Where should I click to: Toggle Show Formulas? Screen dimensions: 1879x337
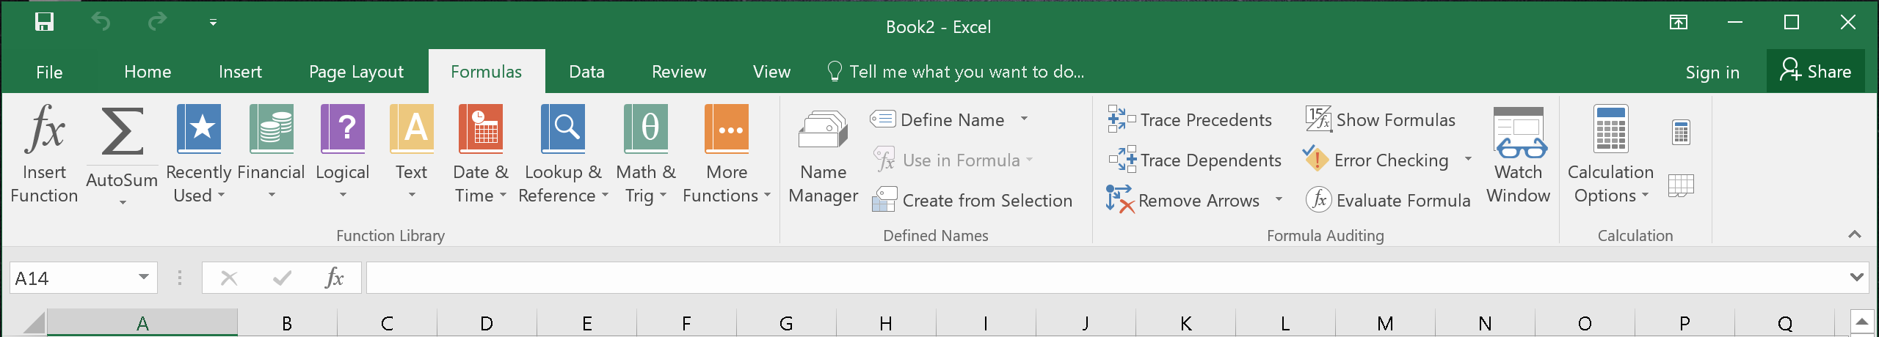1380,119
